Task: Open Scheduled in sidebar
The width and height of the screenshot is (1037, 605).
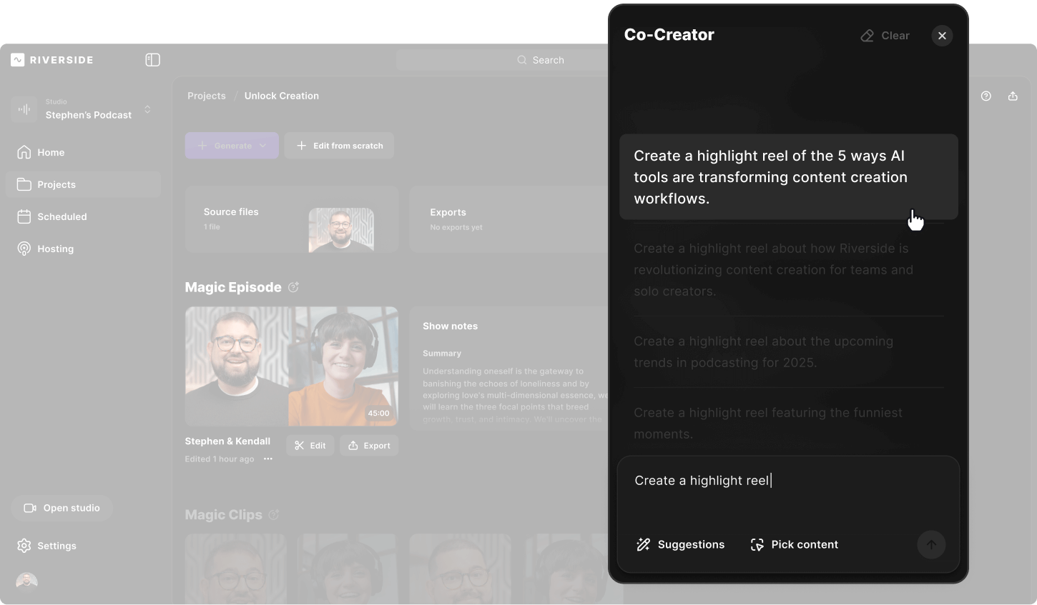Action: tap(83, 216)
